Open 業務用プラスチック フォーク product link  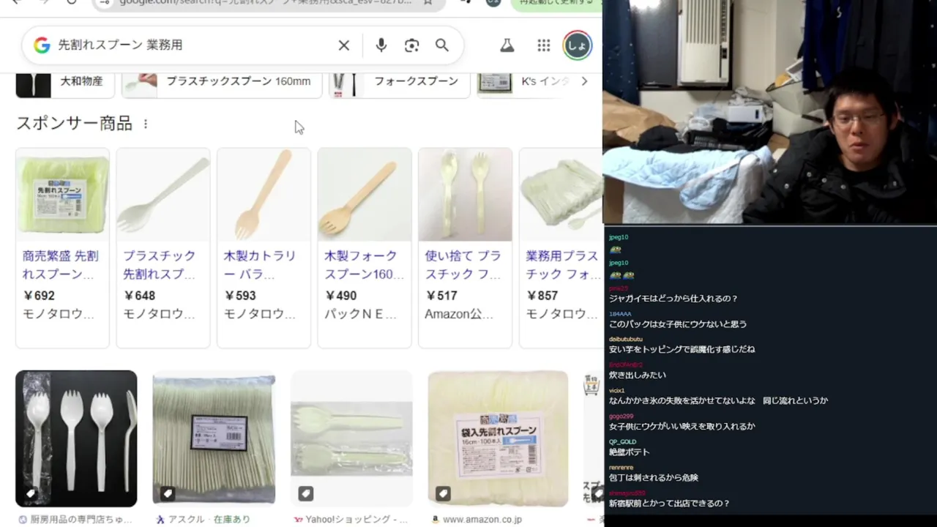point(563,265)
